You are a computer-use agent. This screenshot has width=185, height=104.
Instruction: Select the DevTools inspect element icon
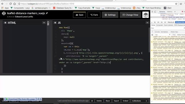152,12
